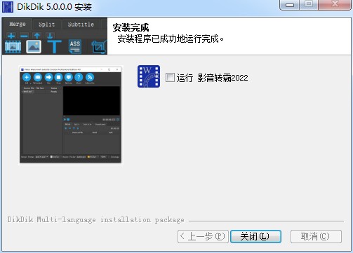The height and width of the screenshot is (253, 353).
Task: Select the Merge tab in the banner
Action: (18, 24)
